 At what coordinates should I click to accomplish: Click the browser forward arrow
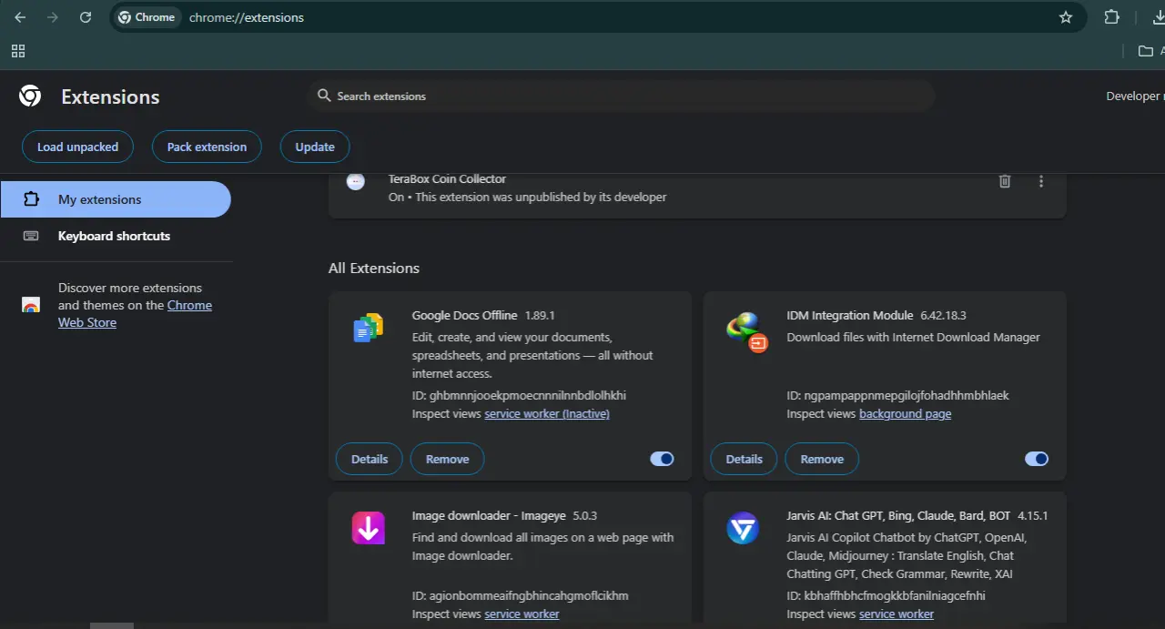pos(52,17)
